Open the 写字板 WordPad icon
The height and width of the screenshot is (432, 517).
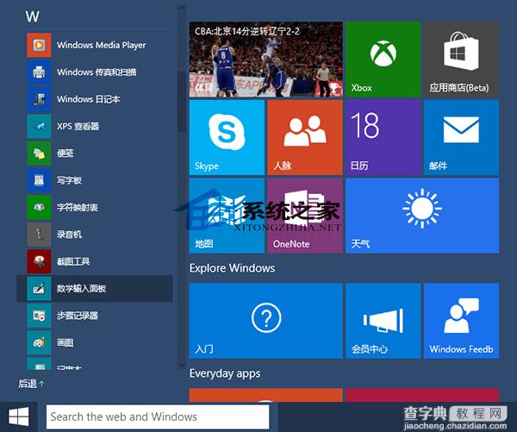point(39,180)
